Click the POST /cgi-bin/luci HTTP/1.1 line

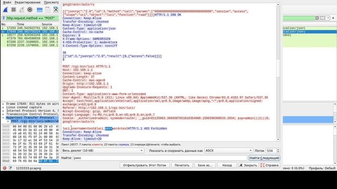[x=86, y=67]
